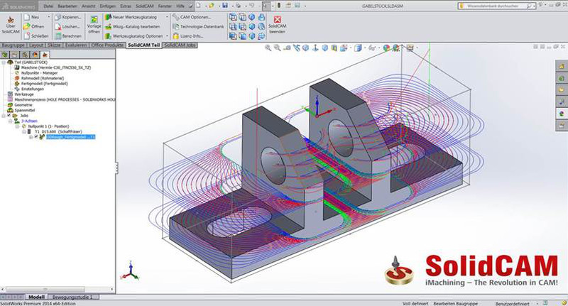Toggle the Jobs checkbox
The image size is (568, 306).
point(9,116)
